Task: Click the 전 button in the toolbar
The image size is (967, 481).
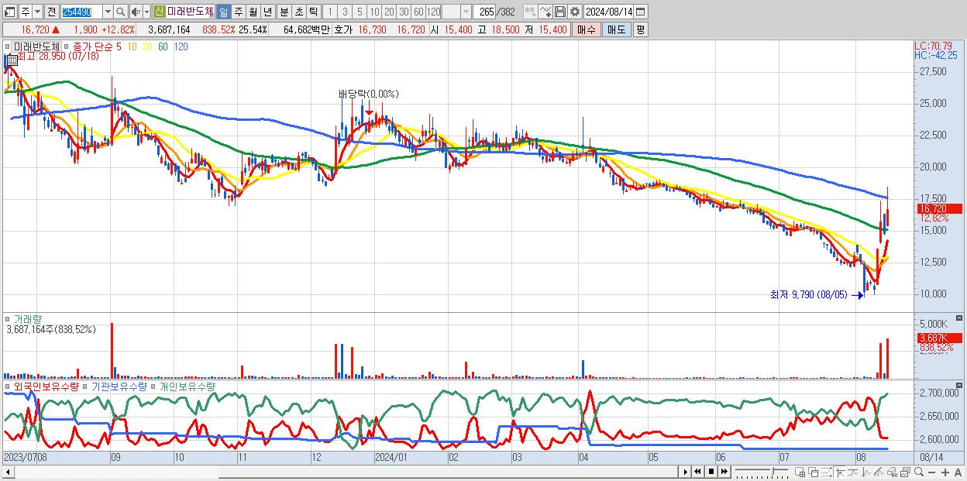Action: point(51,12)
